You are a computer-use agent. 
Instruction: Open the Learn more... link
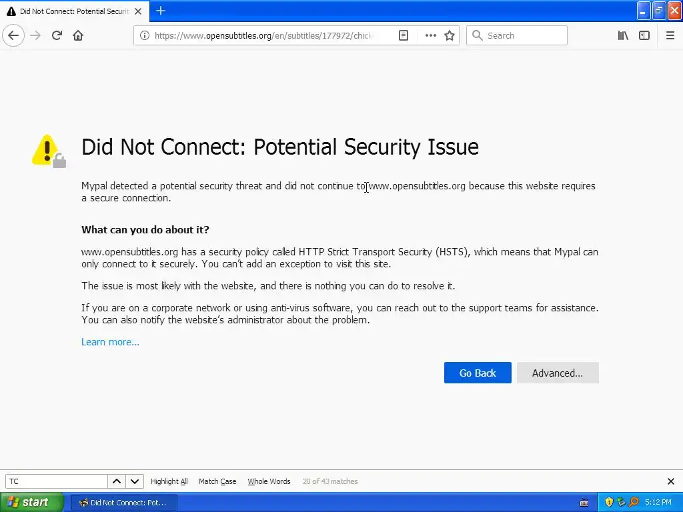pos(110,342)
